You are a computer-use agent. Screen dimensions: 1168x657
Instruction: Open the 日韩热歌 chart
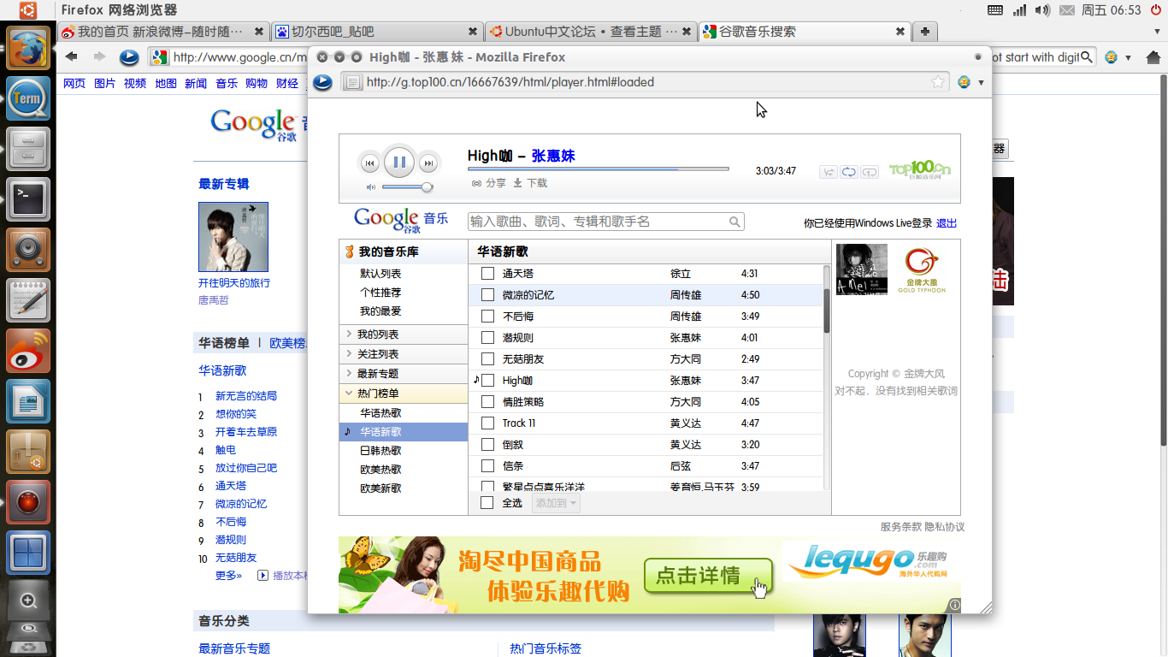coord(380,451)
